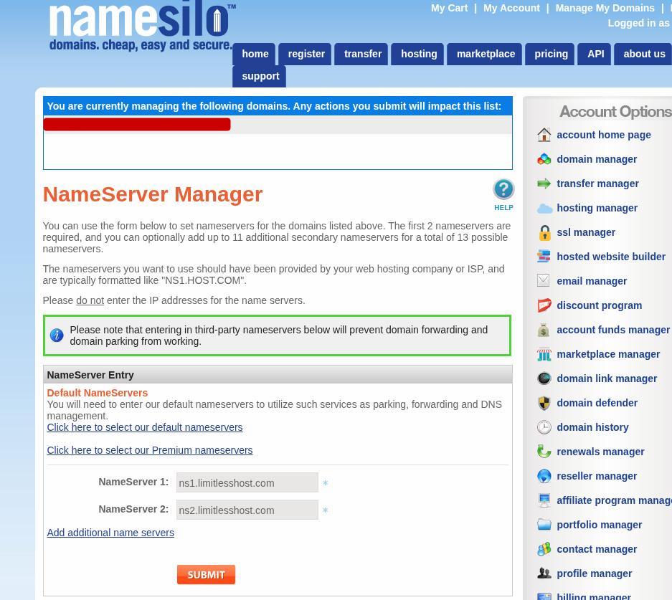Click the contact manager icon
Image resolution: width=672 pixels, height=600 pixels.
[544, 549]
